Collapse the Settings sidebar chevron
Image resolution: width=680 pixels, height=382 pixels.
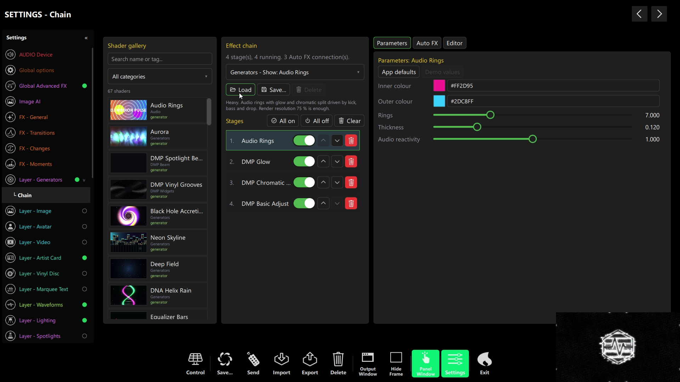click(x=86, y=38)
